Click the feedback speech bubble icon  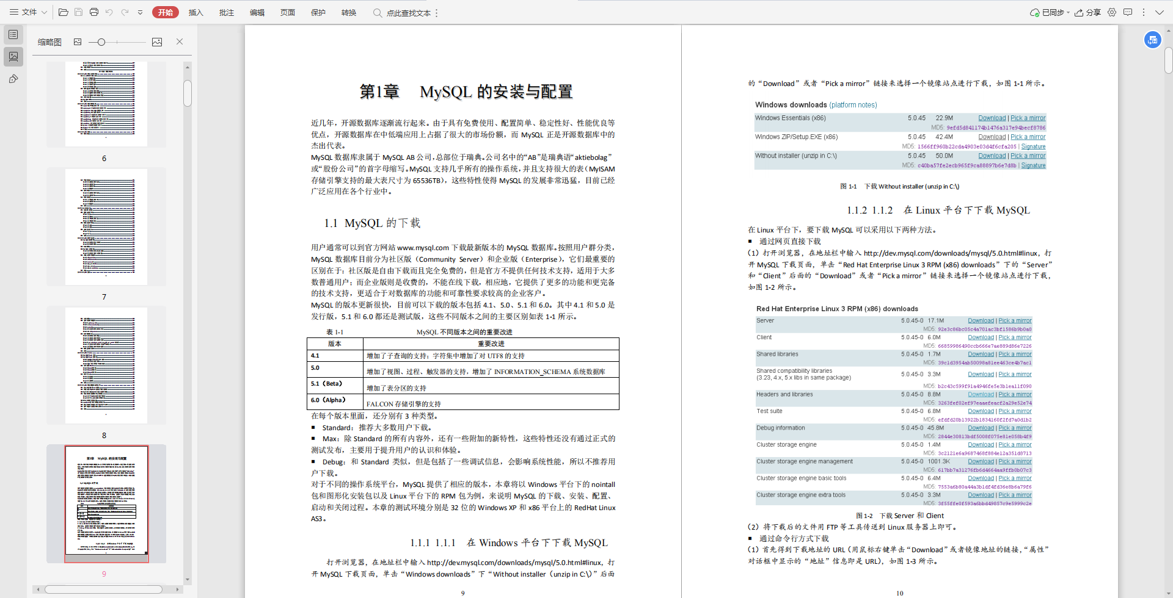[1128, 12]
